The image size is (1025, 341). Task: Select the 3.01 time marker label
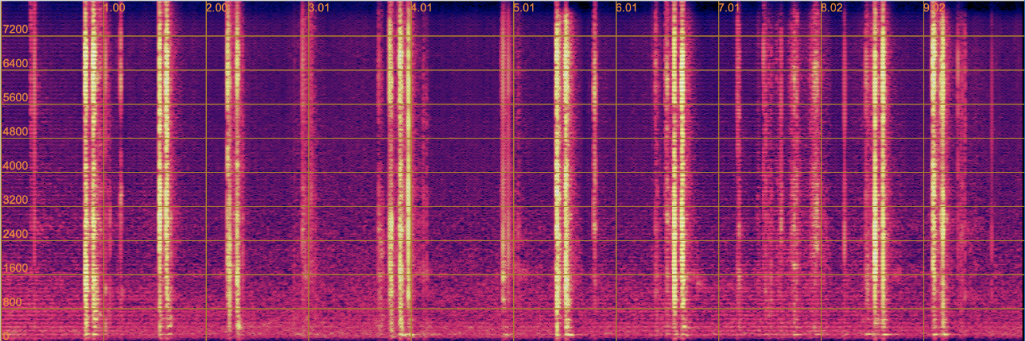click(320, 8)
